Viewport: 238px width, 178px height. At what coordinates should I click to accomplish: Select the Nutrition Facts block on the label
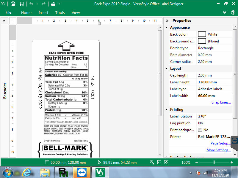[x=66, y=90]
